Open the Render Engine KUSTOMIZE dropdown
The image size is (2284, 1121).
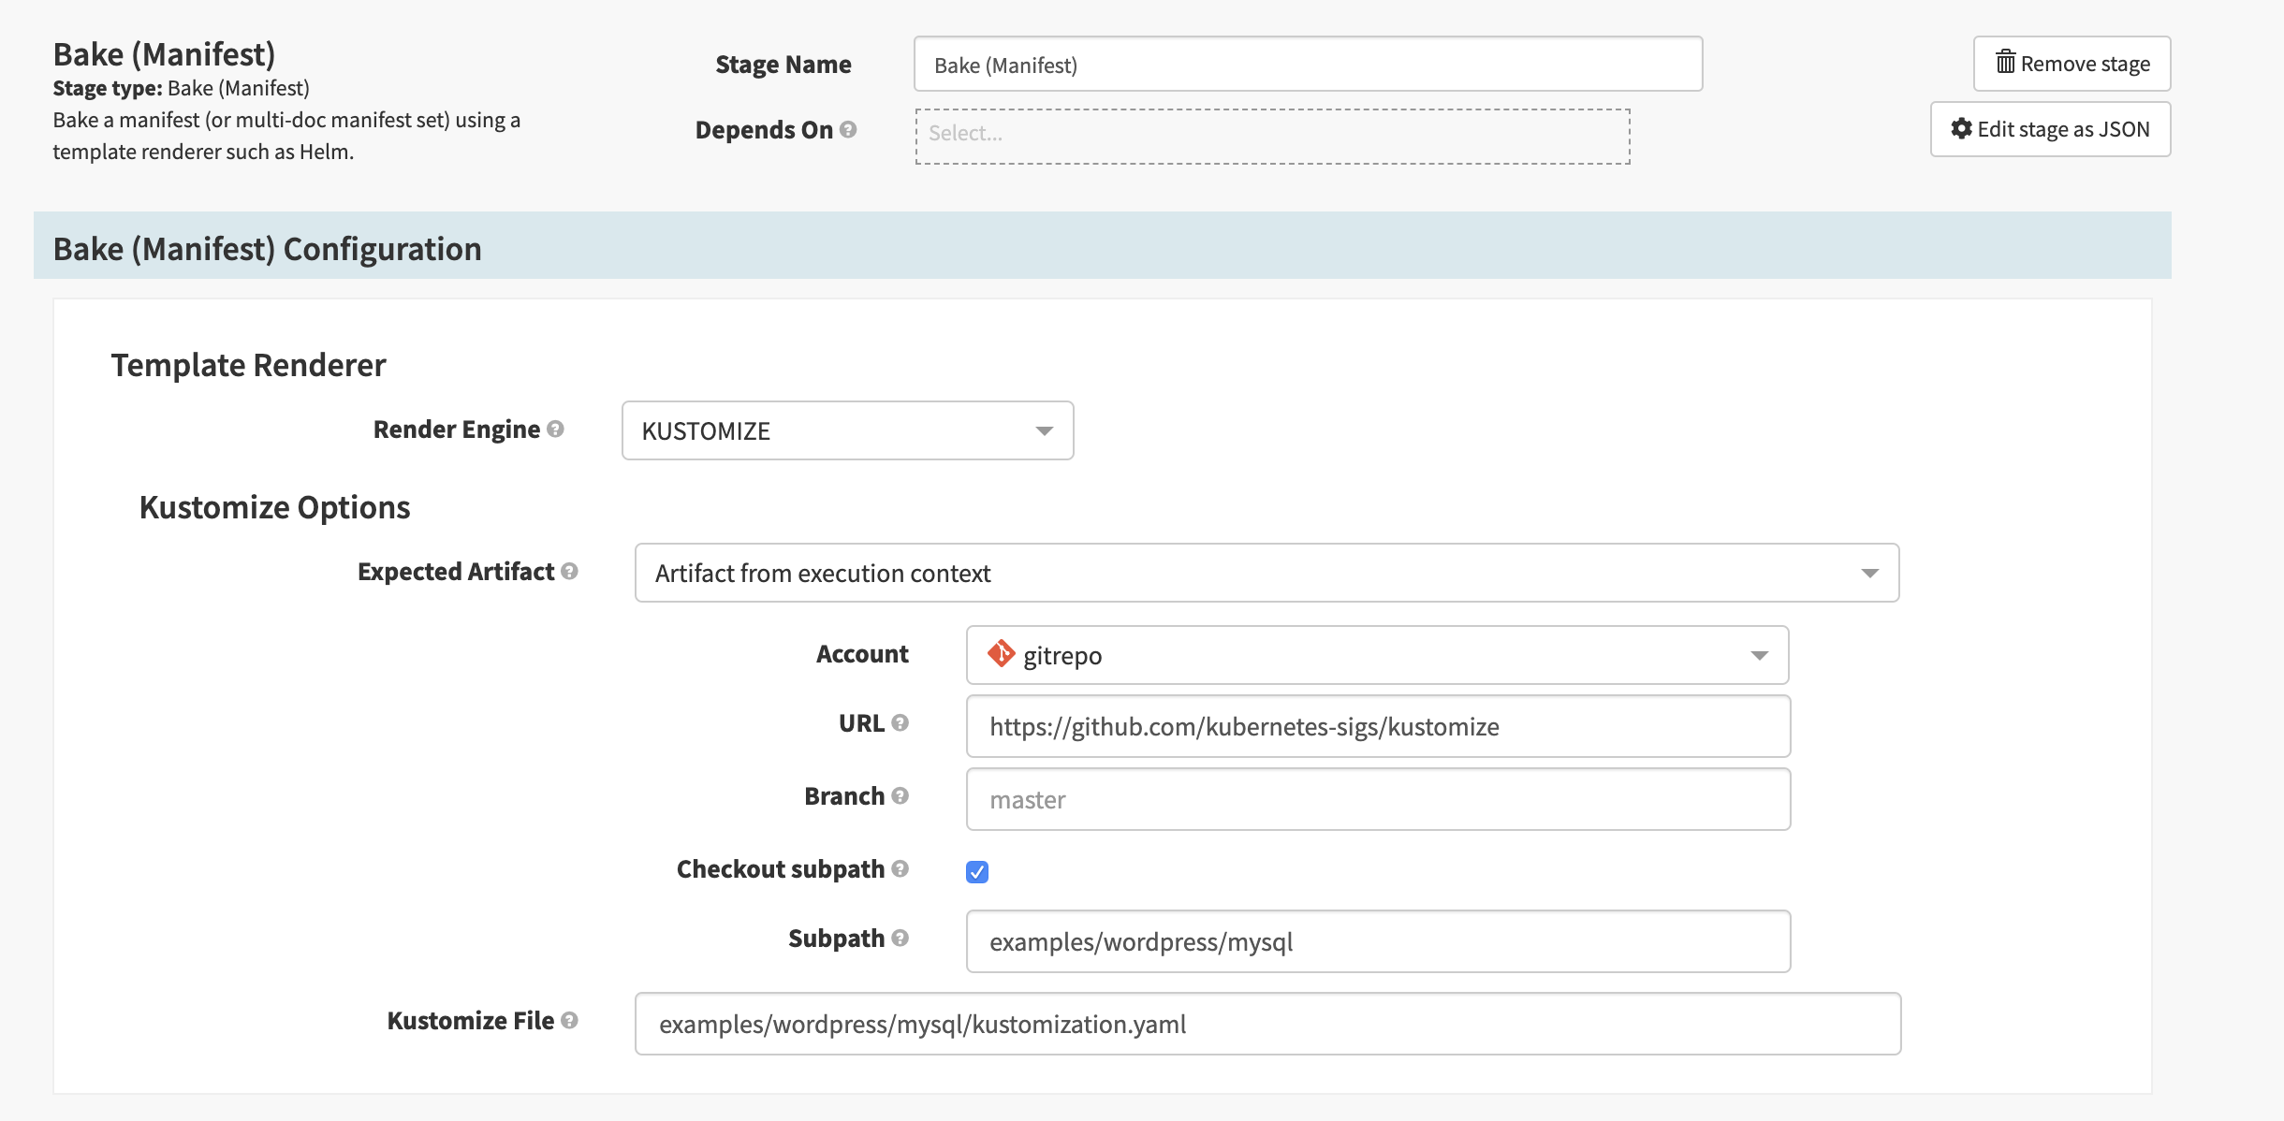[847, 431]
